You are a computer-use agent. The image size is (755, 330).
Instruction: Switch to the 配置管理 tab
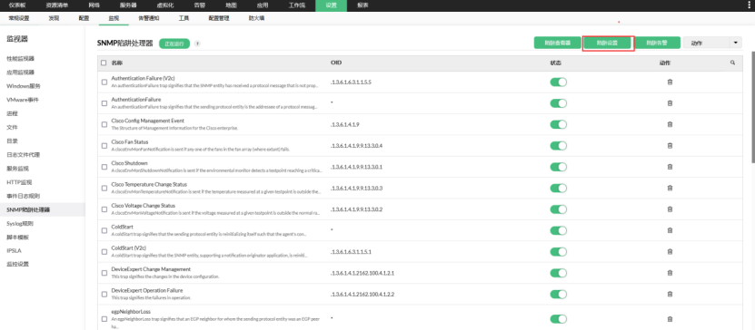(x=219, y=18)
